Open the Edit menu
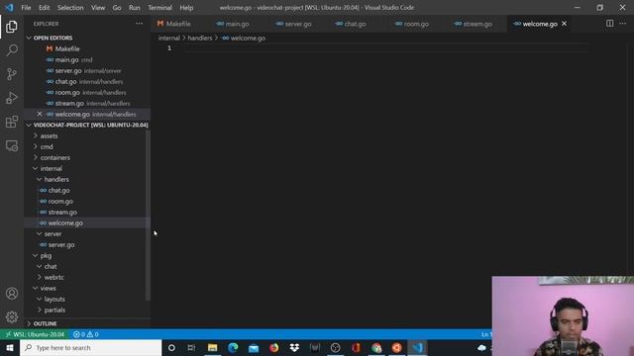Screen dimensions: 634x356 click(x=44, y=8)
